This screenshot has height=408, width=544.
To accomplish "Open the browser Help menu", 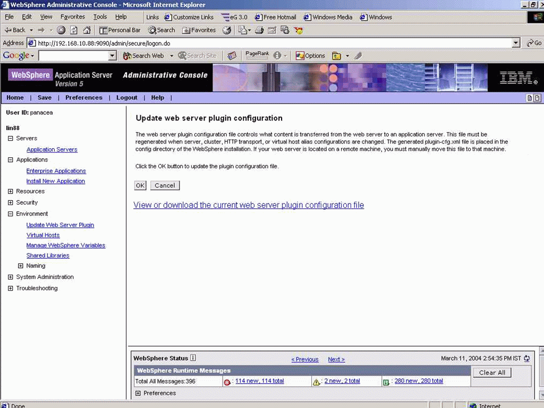I will (121, 16).
